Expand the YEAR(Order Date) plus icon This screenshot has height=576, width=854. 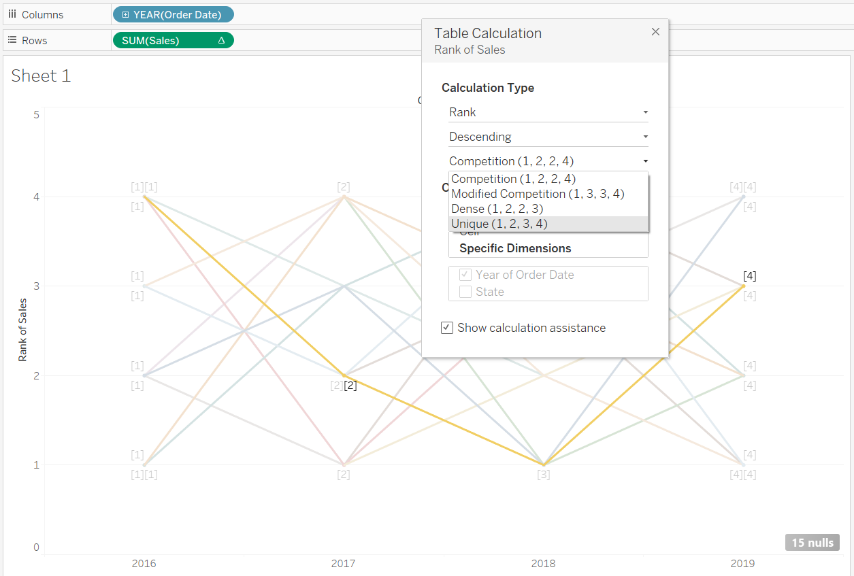(125, 14)
